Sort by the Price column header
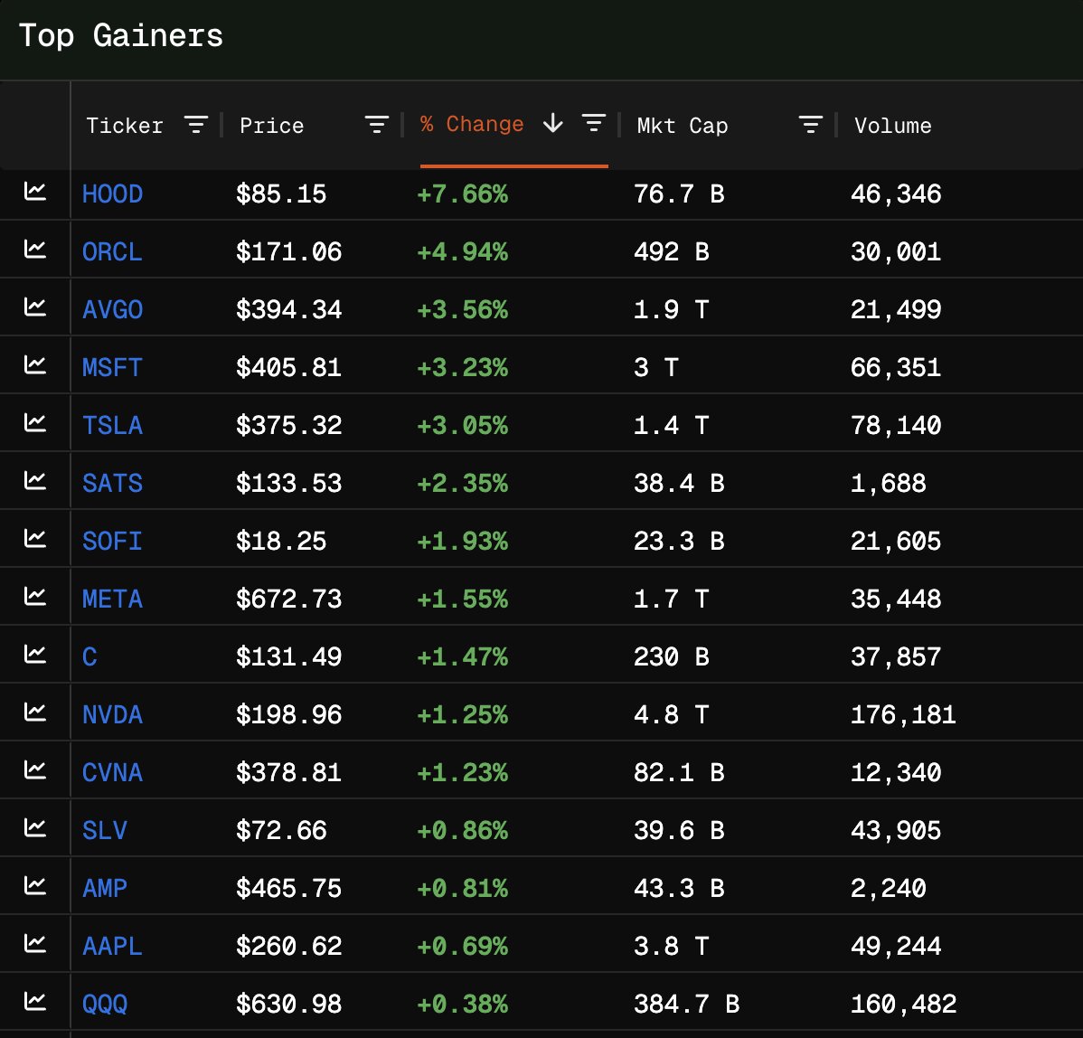Screen dimensions: 1083x1038 [x=271, y=126]
